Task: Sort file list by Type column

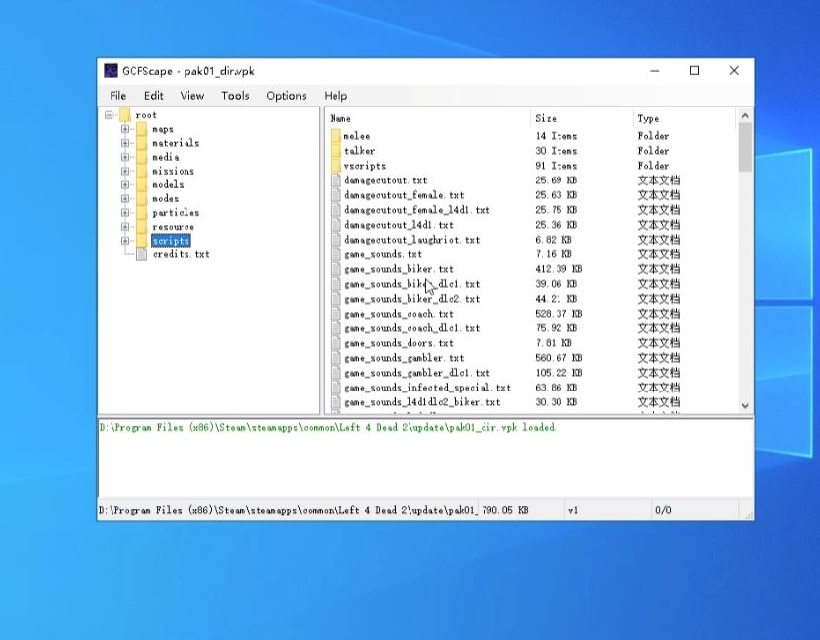Action: click(x=684, y=118)
